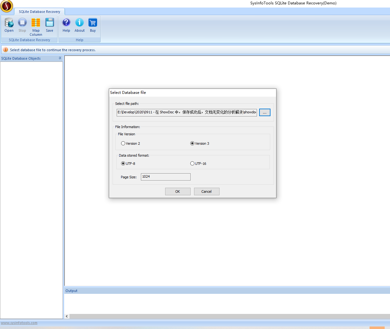Select Version 3 file version

tap(200, 143)
